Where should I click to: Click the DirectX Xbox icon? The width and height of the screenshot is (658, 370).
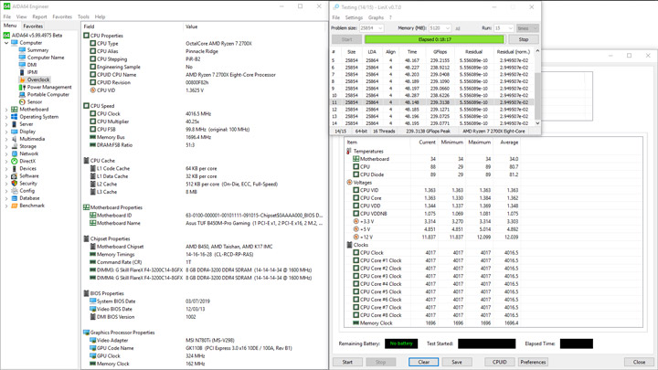15,161
